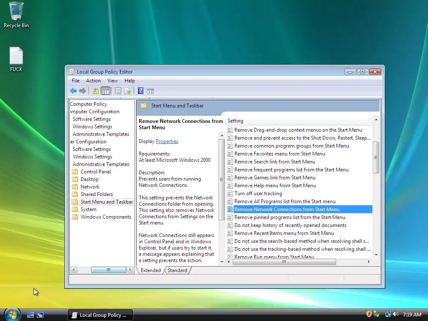The width and height of the screenshot is (428, 321).
Task: Click settings list horizontal scrollbar thumb
Action: tap(284, 262)
